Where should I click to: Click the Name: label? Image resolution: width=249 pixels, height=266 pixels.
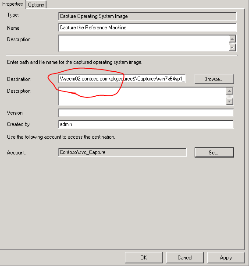click(14, 28)
